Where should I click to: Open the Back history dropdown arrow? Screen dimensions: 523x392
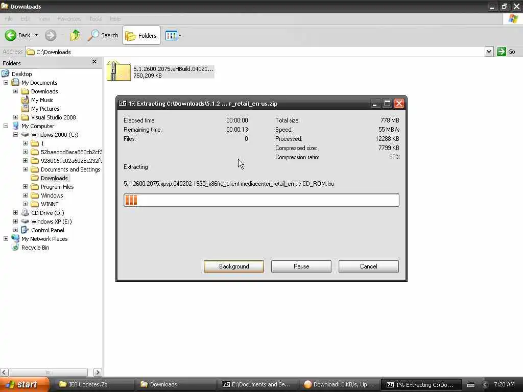click(x=36, y=35)
